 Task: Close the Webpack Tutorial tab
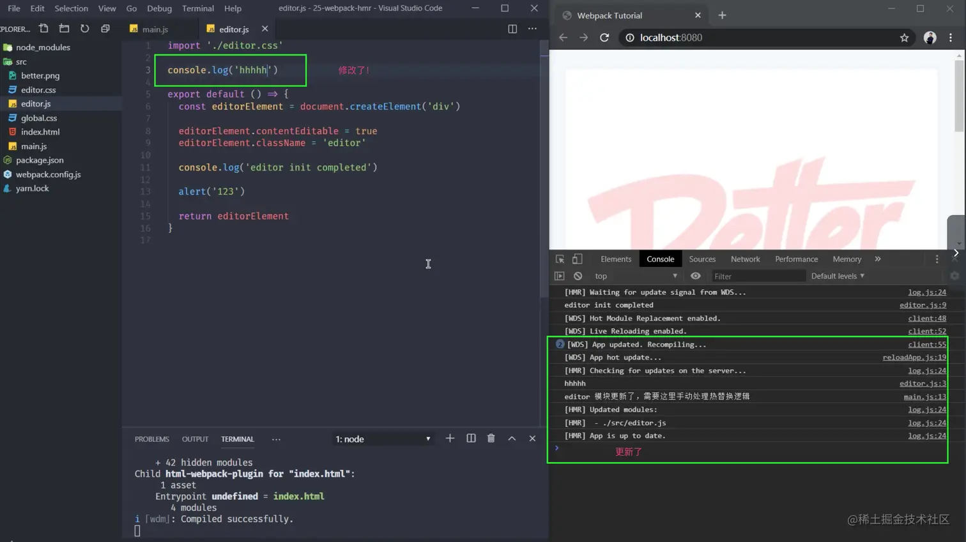coord(698,15)
